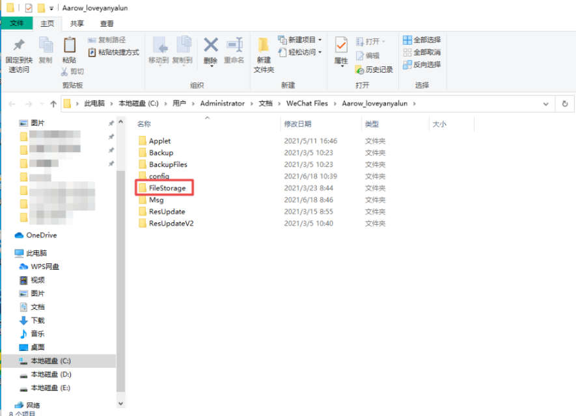Click 文档 breadcrumb in address bar
The image size is (576, 416).
point(266,103)
